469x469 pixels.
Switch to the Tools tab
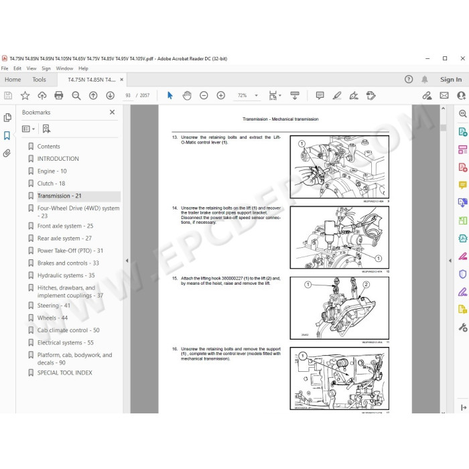pyautogui.click(x=39, y=80)
